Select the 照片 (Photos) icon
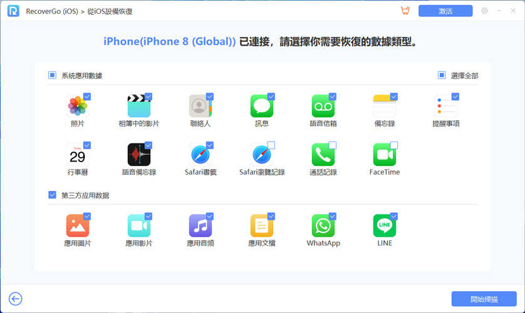Viewport: 525px width, 313px height. click(x=77, y=106)
